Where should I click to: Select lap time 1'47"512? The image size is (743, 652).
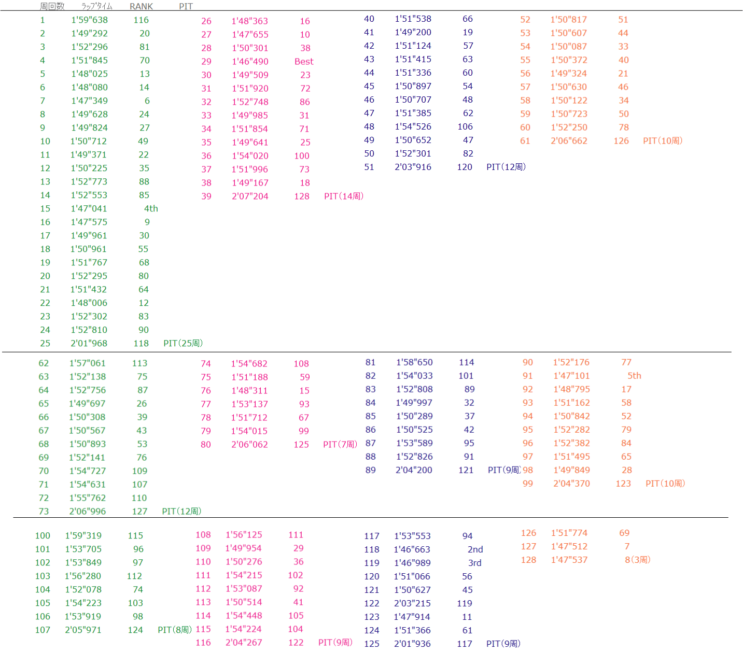(569, 546)
